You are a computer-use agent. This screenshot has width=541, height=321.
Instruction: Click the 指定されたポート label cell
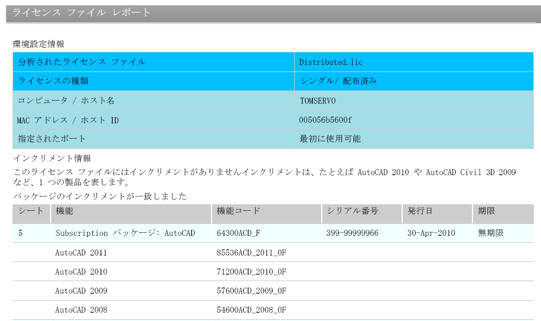pyautogui.click(x=154, y=139)
